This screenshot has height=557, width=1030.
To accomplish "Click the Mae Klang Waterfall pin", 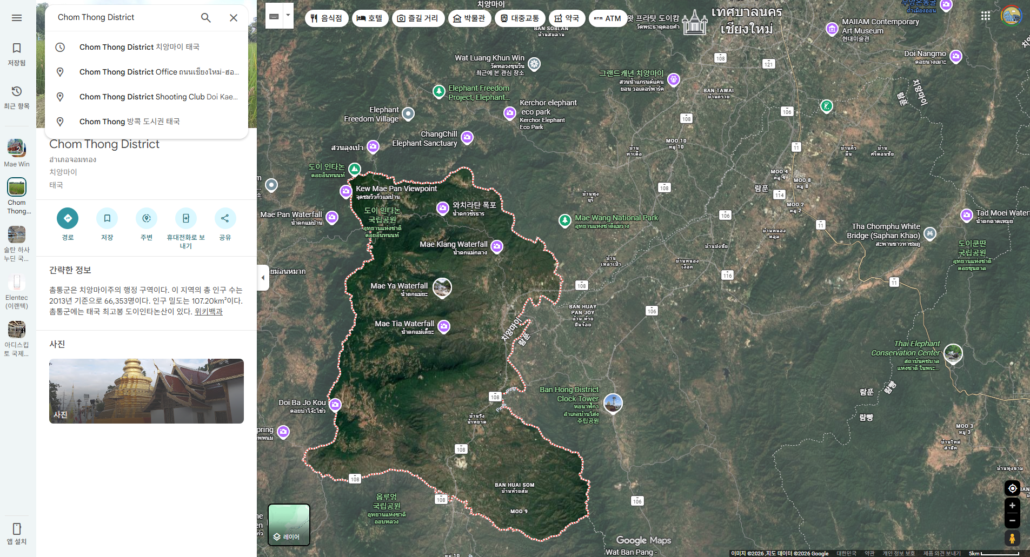I will click(497, 246).
